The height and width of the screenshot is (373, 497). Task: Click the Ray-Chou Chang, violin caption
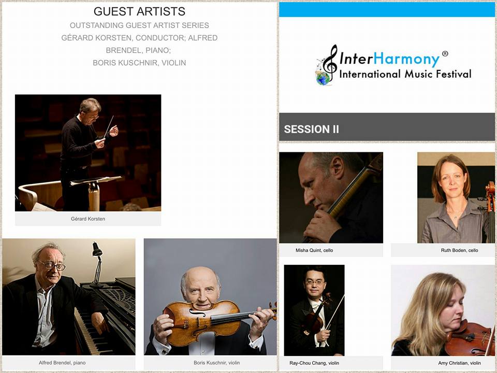[314, 363]
